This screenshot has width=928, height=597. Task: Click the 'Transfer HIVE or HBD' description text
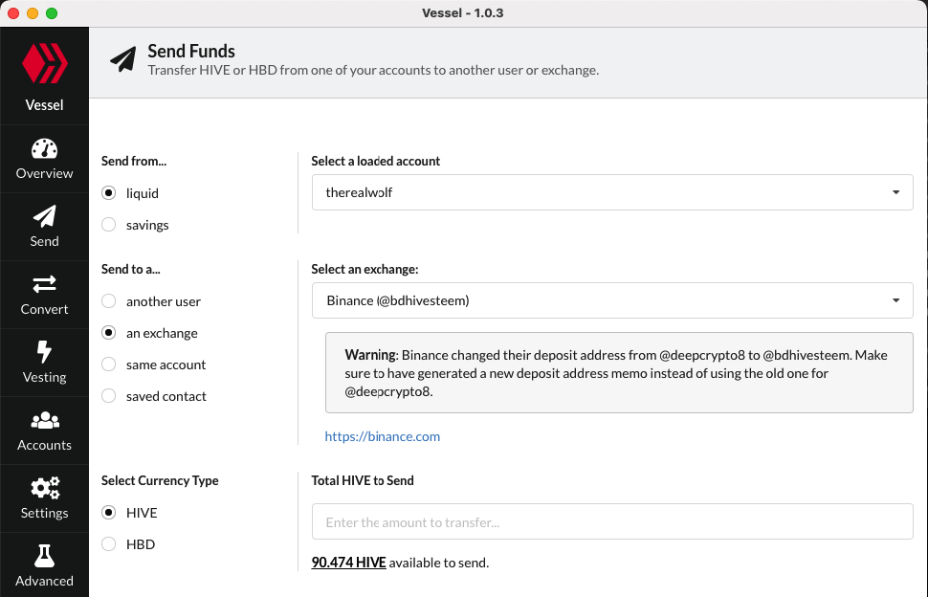click(373, 71)
